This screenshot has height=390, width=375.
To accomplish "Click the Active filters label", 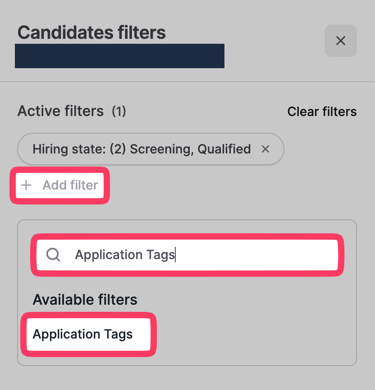I will tap(60, 111).
